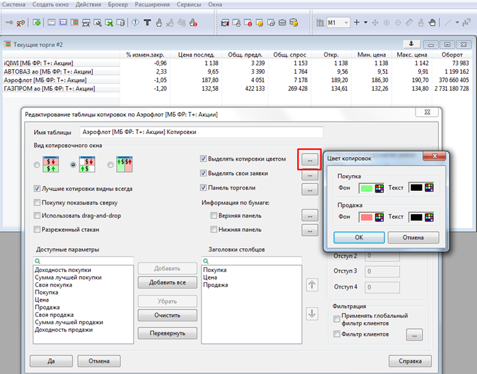Enable Применять глобальный фильтр клиентов

pyautogui.click(x=337, y=319)
